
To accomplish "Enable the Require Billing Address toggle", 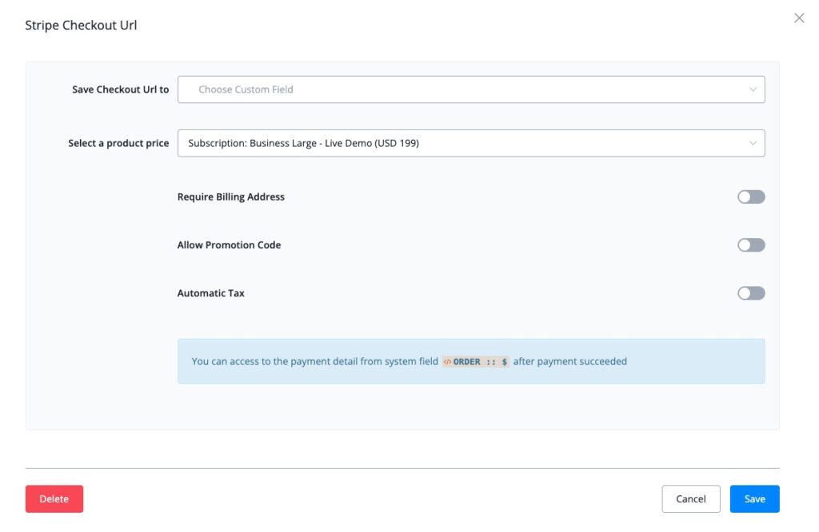I will pos(751,197).
